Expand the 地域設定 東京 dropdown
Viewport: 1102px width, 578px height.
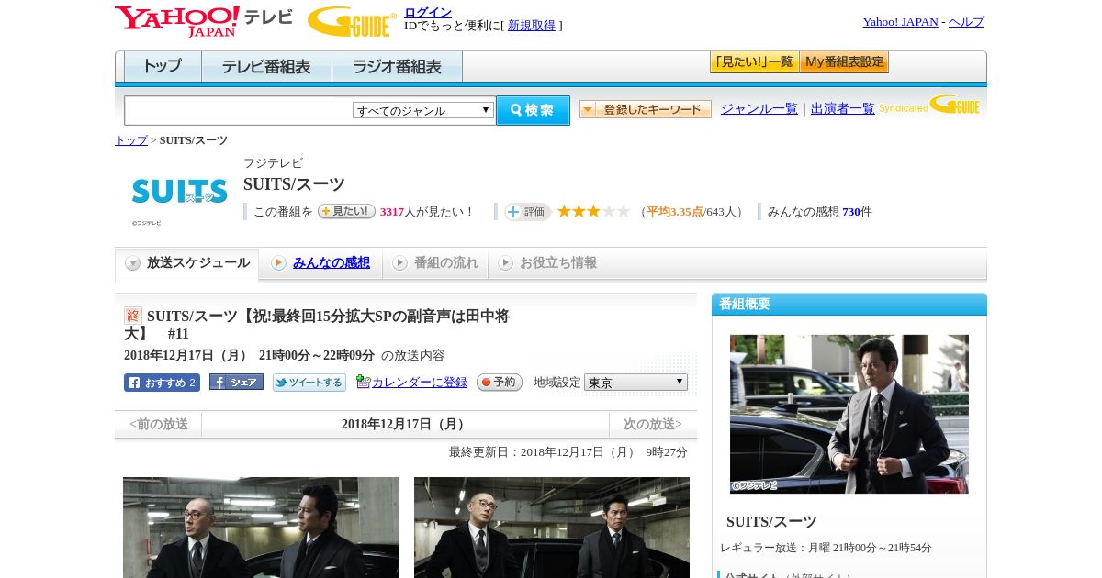coord(635,382)
